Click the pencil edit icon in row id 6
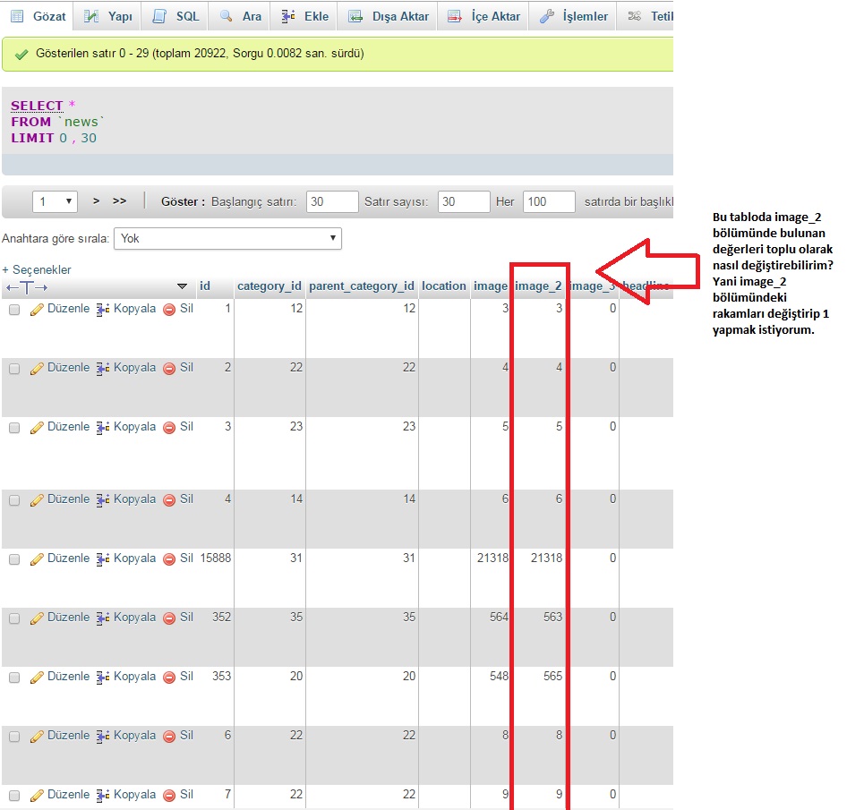The image size is (864, 810). [37, 737]
